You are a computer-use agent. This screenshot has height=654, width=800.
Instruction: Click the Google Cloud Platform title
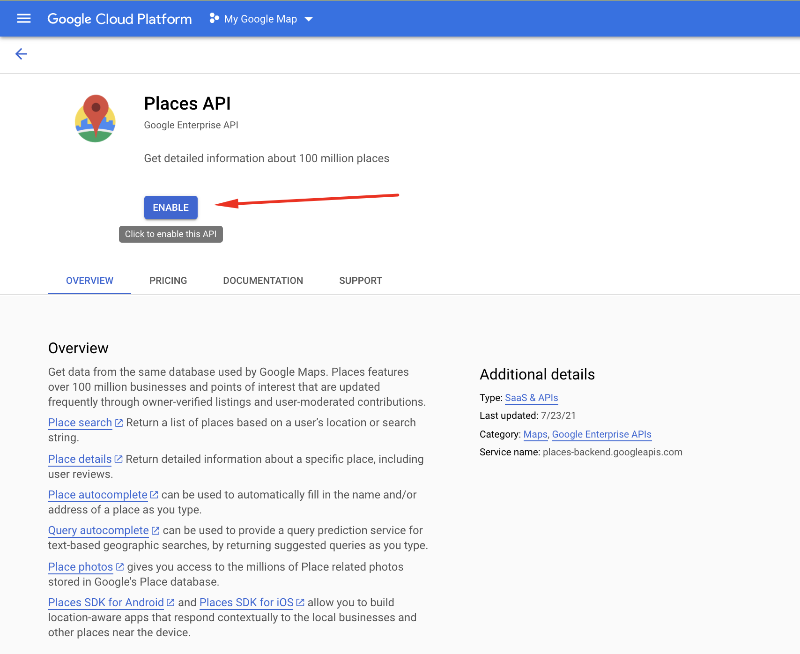click(119, 19)
